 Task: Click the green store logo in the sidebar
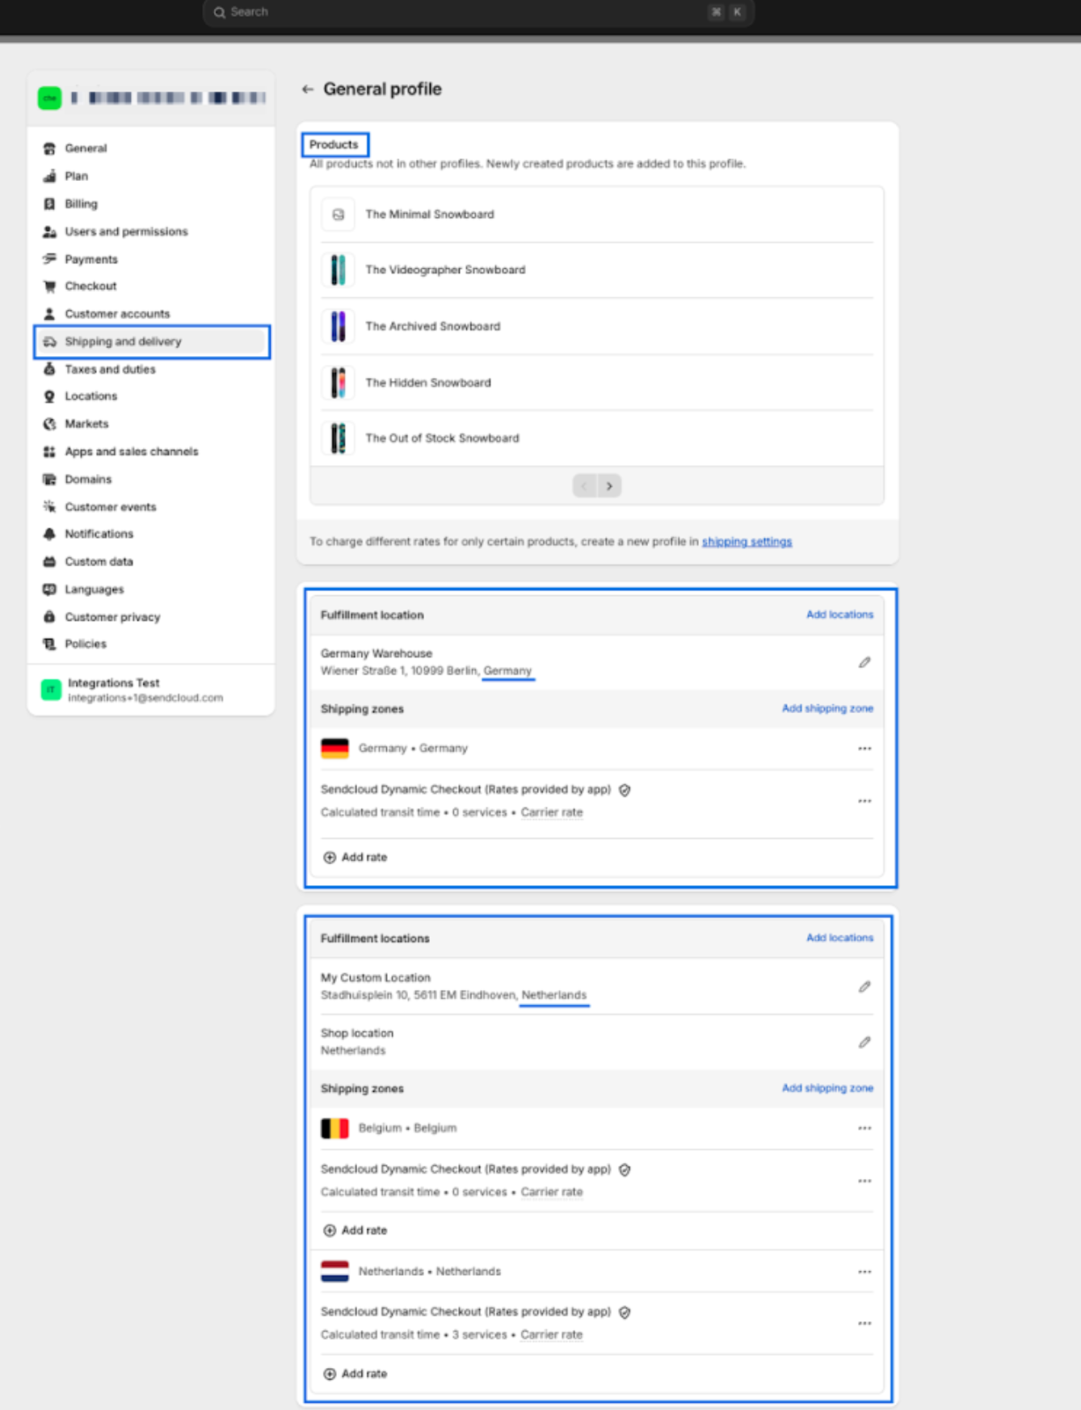coord(49,98)
